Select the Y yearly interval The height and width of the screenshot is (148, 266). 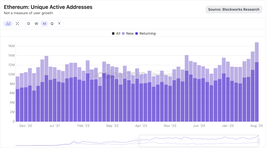(x=59, y=24)
